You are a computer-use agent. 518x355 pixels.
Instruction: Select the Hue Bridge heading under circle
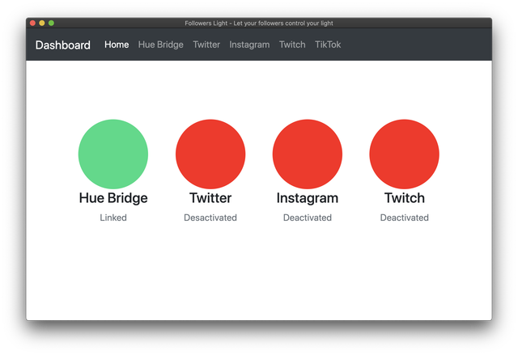click(x=113, y=198)
